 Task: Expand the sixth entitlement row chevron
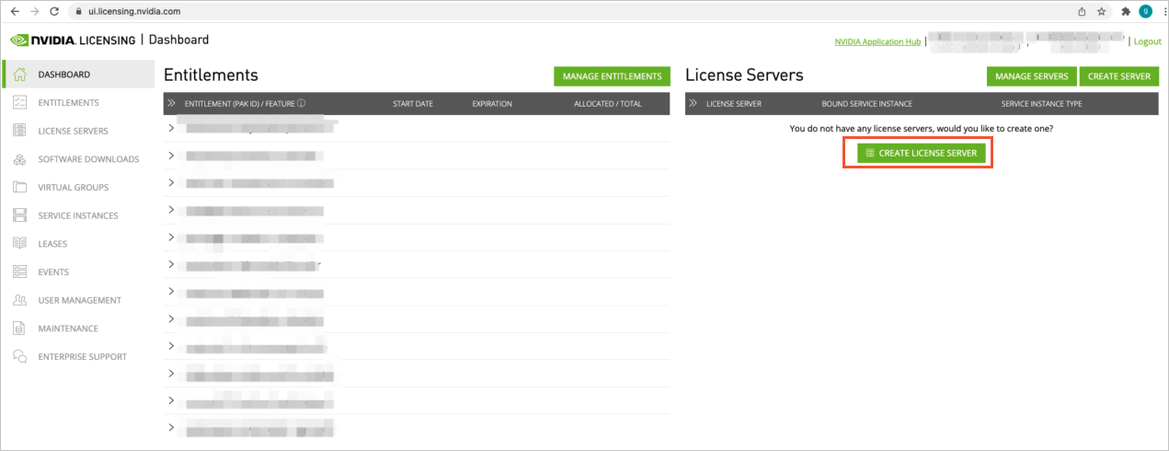tap(171, 263)
